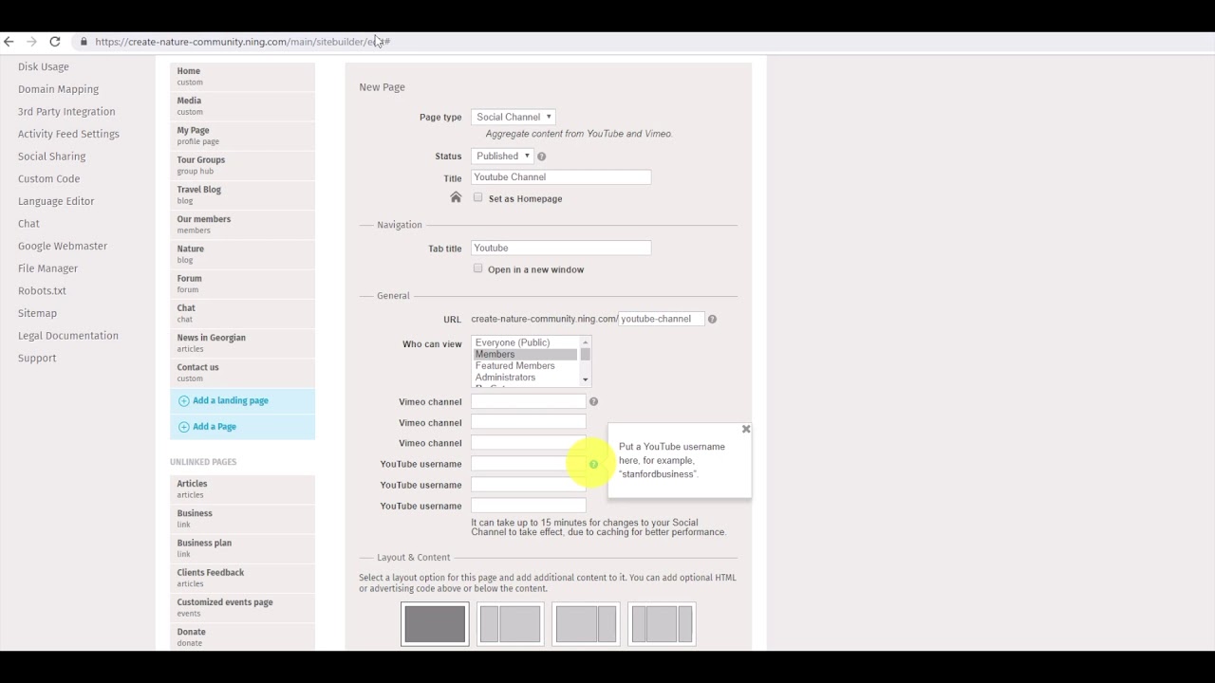Click the URL slug input field
This screenshot has width=1215, height=683.
click(662, 319)
